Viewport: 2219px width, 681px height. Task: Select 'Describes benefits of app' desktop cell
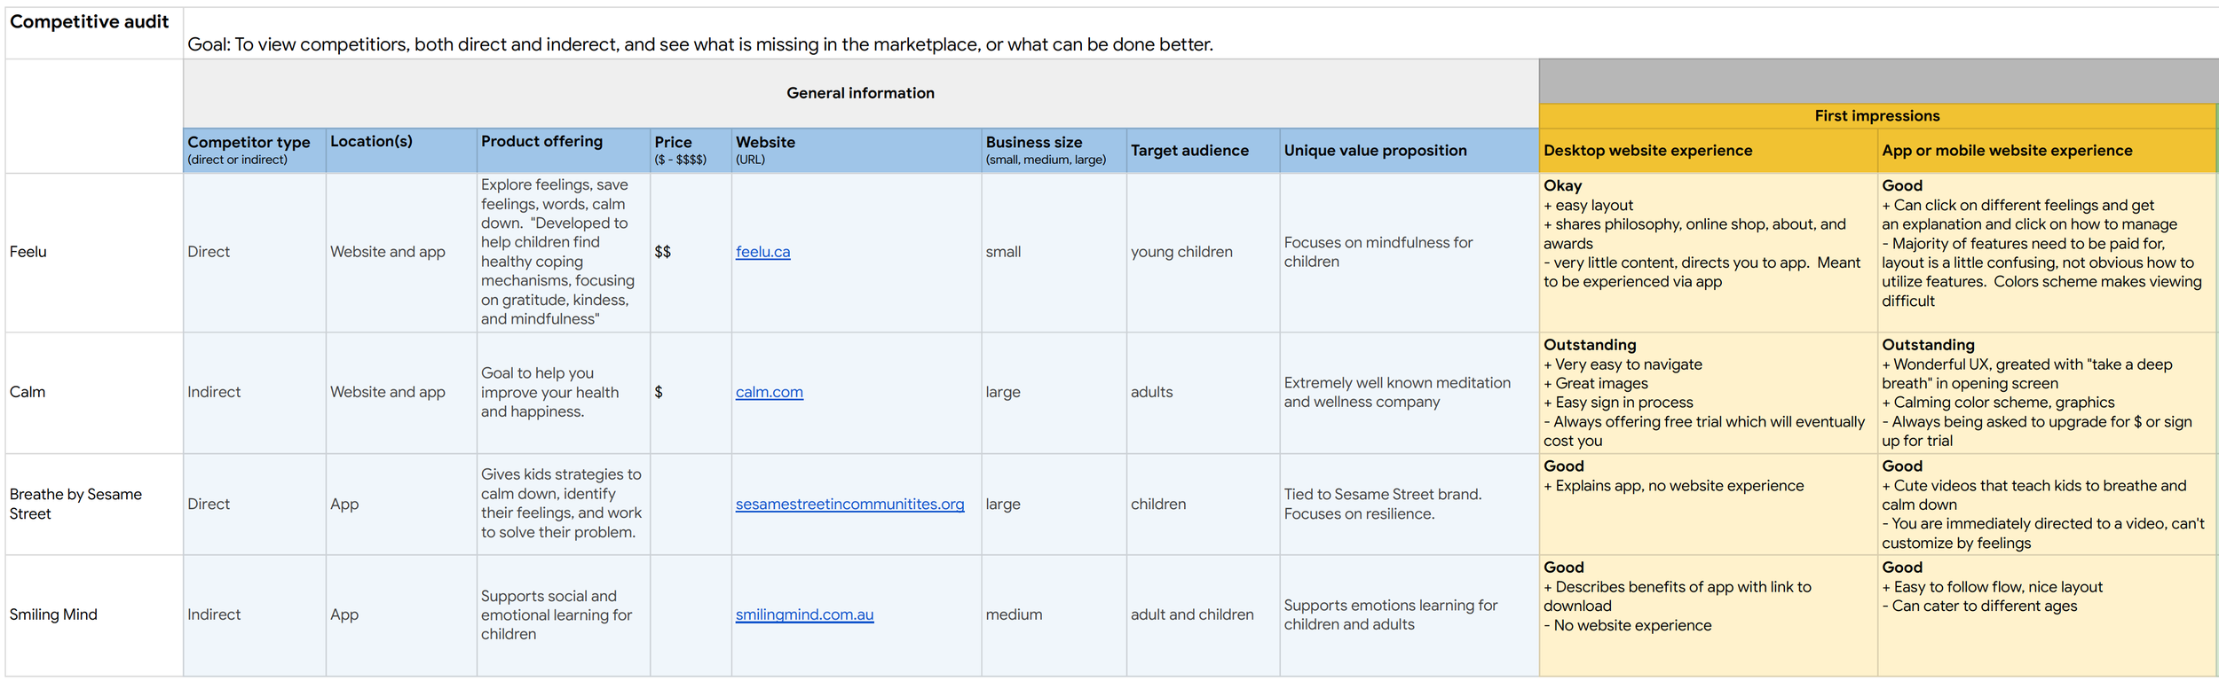[1709, 615]
